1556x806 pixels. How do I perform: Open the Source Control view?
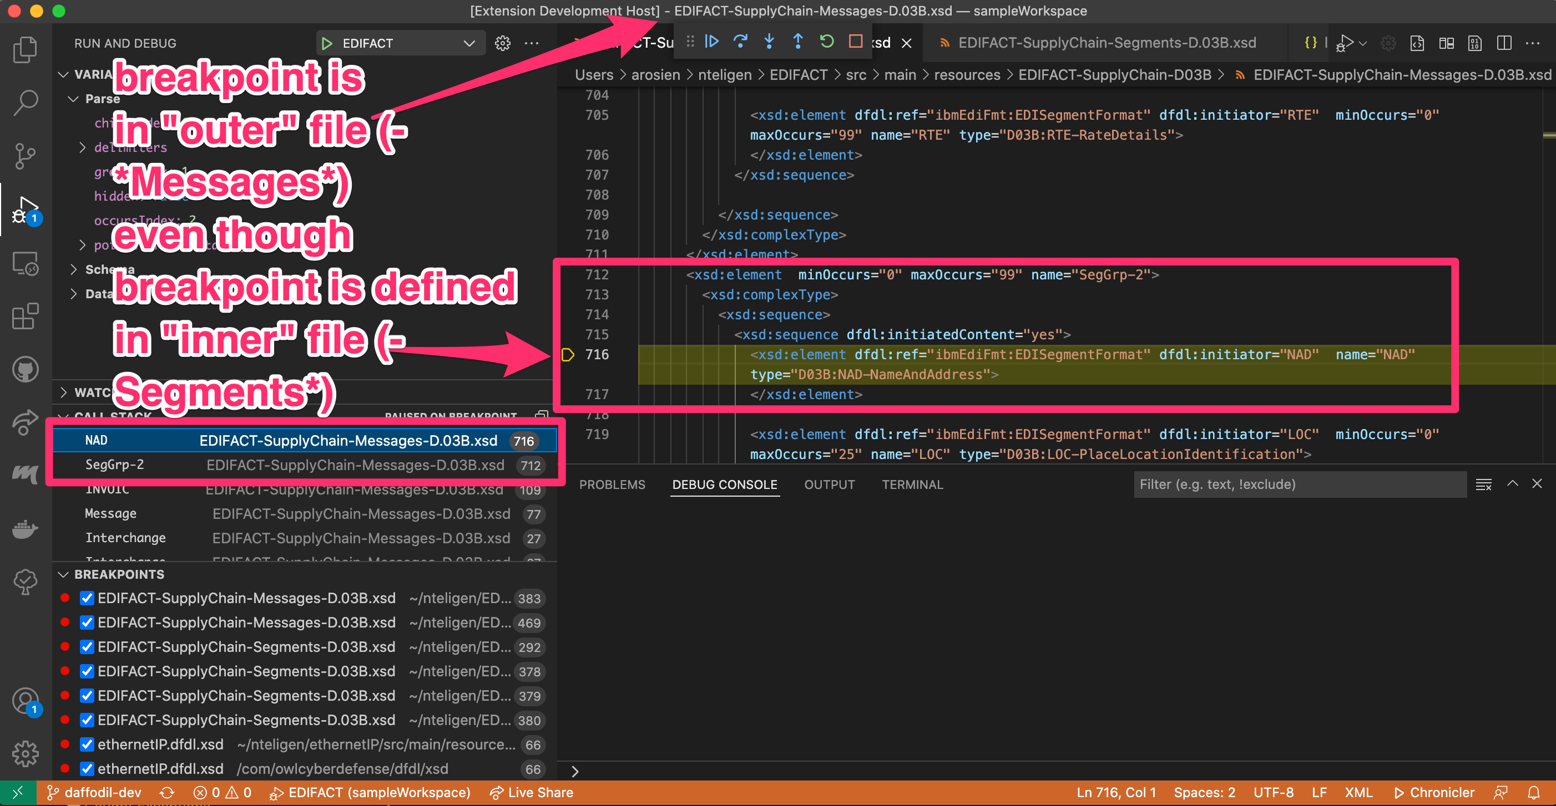tap(25, 156)
